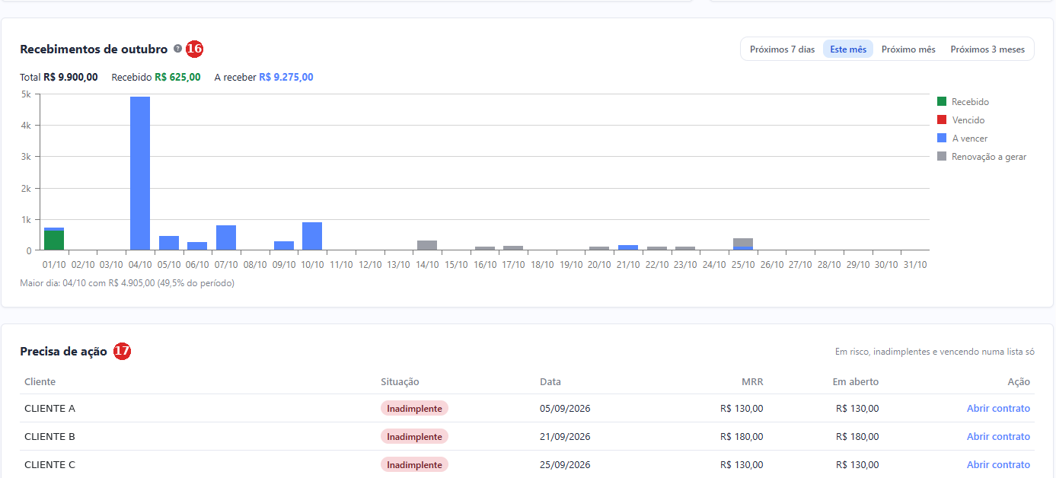This screenshot has width=1056, height=478.
Task: Click the Maior dia 04/10 caption
Action: coord(127,283)
